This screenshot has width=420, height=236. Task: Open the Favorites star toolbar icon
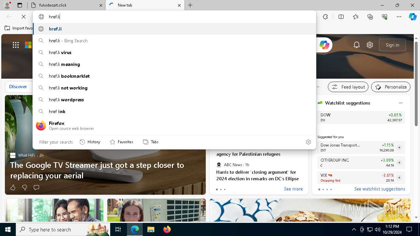[356, 17]
